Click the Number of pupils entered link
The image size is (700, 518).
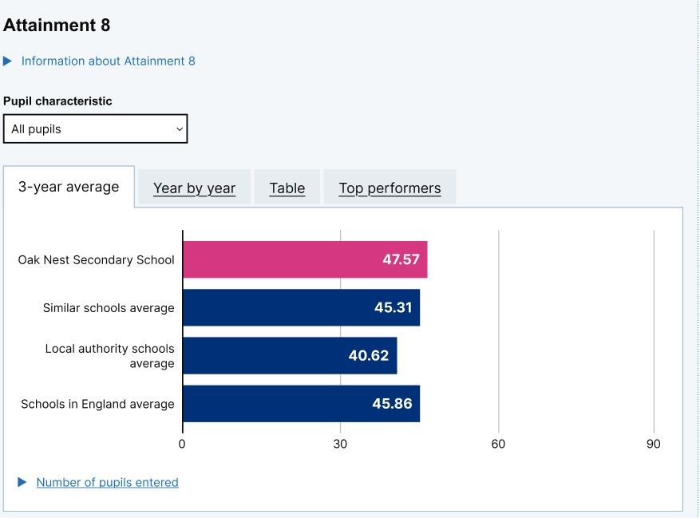(x=107, y=482)
